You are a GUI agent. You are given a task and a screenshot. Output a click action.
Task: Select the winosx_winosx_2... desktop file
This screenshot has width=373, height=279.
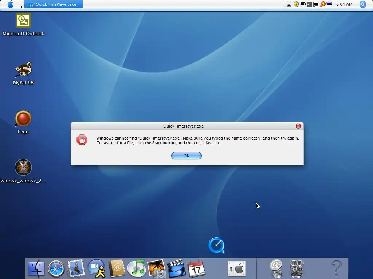tap(23, 171)
